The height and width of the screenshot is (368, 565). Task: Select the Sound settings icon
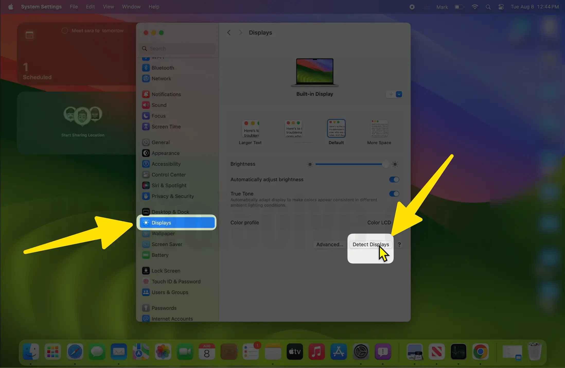[146, 105]
